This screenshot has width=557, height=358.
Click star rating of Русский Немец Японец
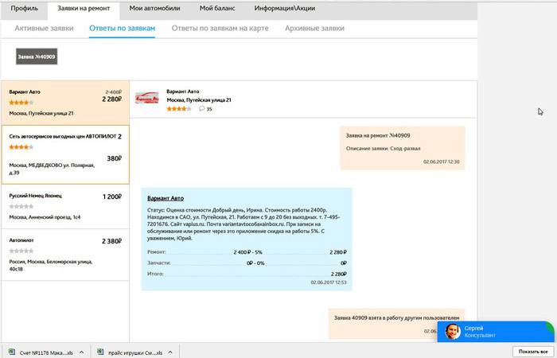[x=21, y=205]
